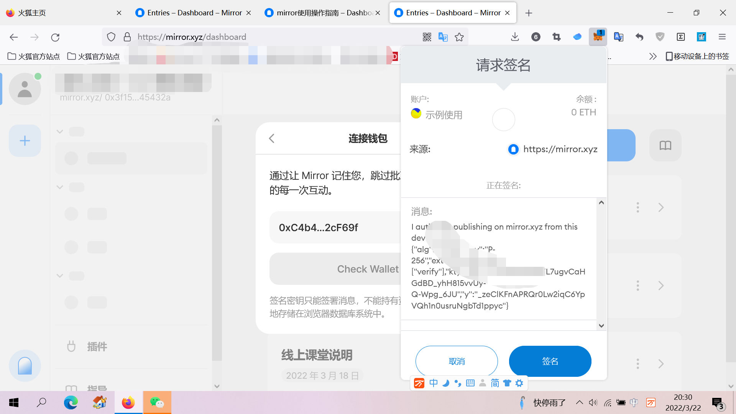Click the volume speaker tray icon
The height and width of the screenshot is (414, 736).
coord(593,402)
